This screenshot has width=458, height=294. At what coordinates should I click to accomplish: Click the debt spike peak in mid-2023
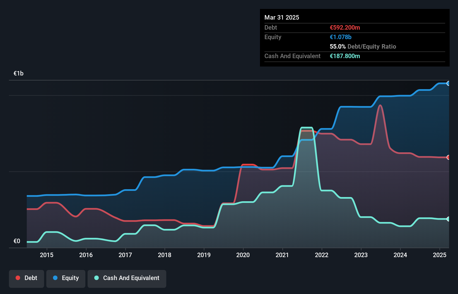click(x=380, y=106)
